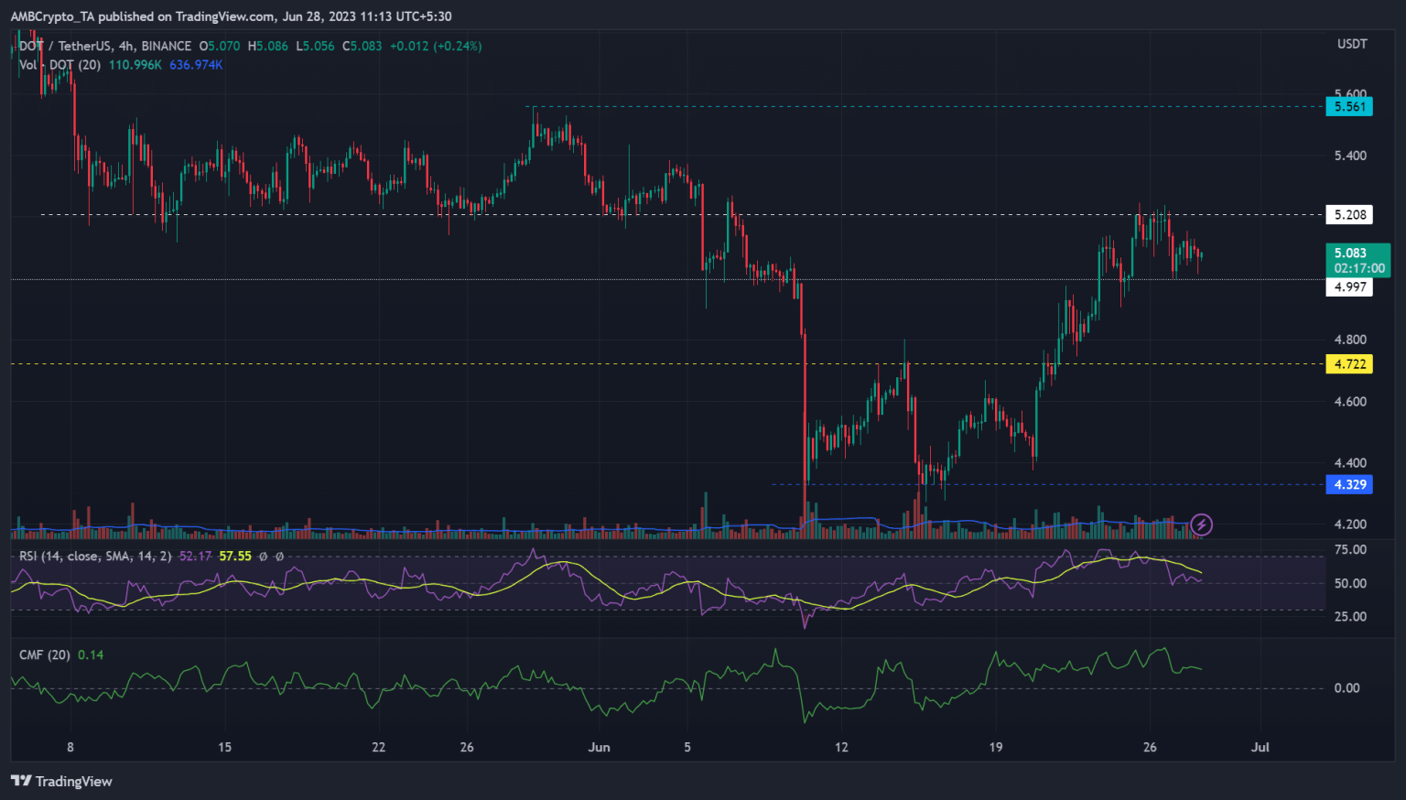This screenshot has width=1406, height=800.
Task: Click the 75.00 RSI scale value
Action: coord(1350,550)
